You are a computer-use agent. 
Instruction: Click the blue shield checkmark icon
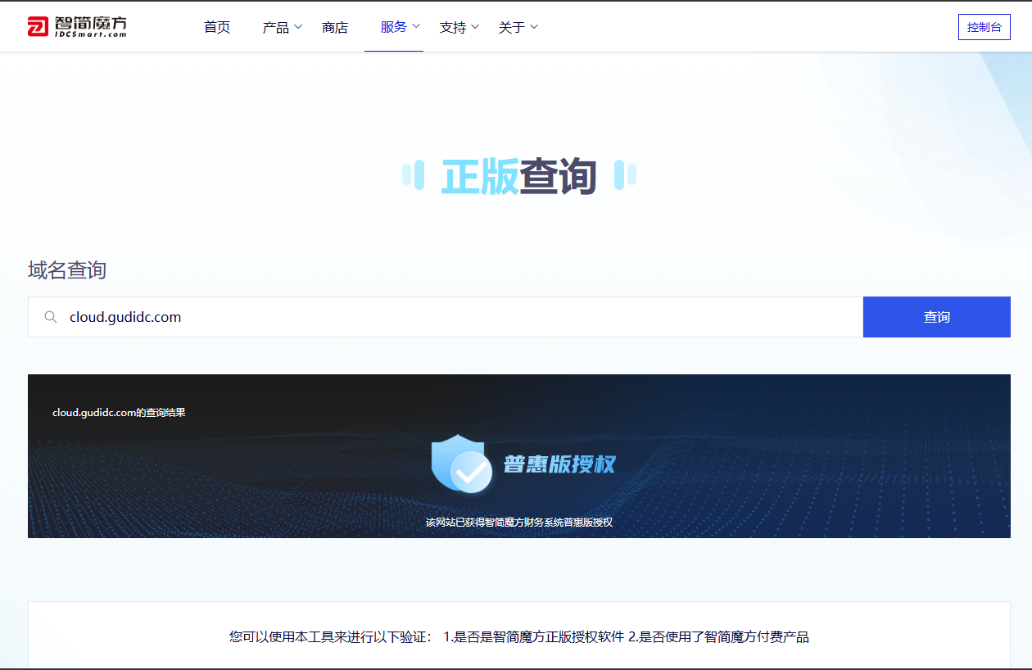coord(461,464)
